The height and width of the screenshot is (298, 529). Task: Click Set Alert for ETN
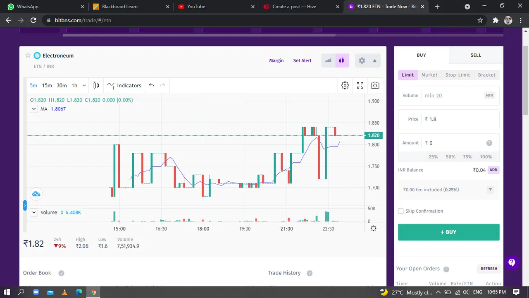pyautogui.click(x=303, y=60)
